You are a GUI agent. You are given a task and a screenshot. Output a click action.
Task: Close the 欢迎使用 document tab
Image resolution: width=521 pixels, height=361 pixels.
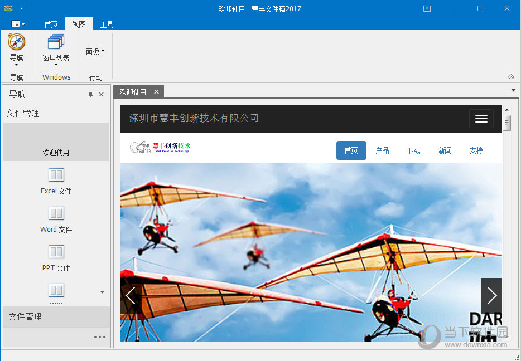pos(157,91)
